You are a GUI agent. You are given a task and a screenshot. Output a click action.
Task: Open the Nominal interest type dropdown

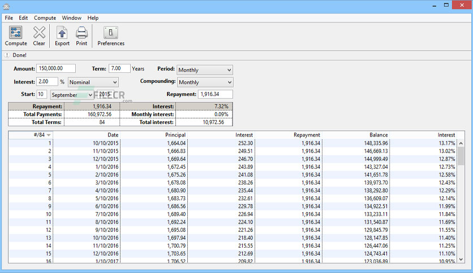(93, 82)
